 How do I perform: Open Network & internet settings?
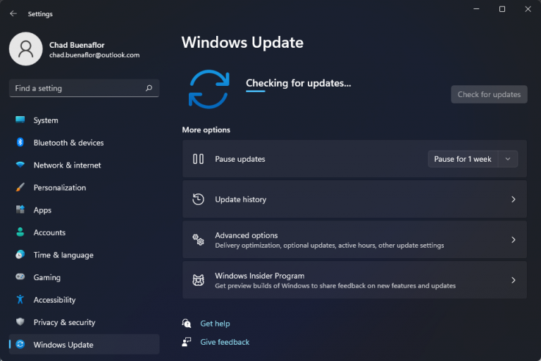point(85,165)
